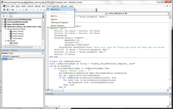Toggle Folders view in Project panel
173x109 pixels.
pyautogui.click(x=11, y=16)
